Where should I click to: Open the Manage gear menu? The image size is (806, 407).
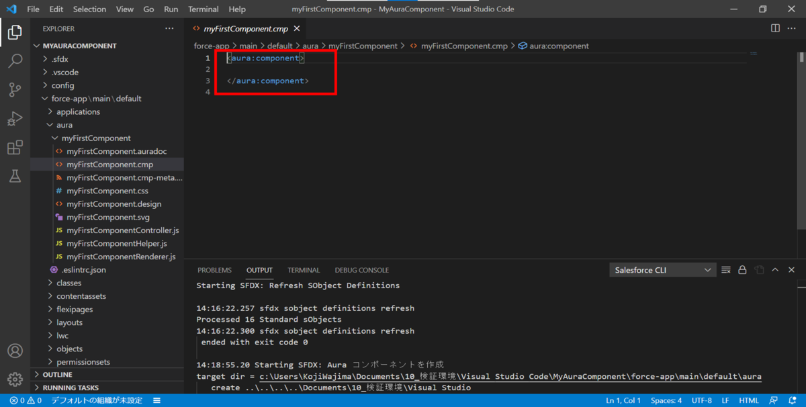tap(15, 379)
